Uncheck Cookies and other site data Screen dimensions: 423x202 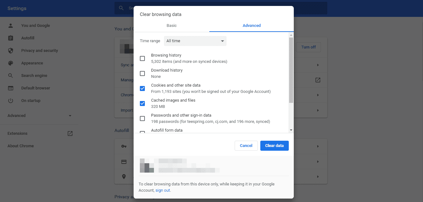tap(142, 88)
